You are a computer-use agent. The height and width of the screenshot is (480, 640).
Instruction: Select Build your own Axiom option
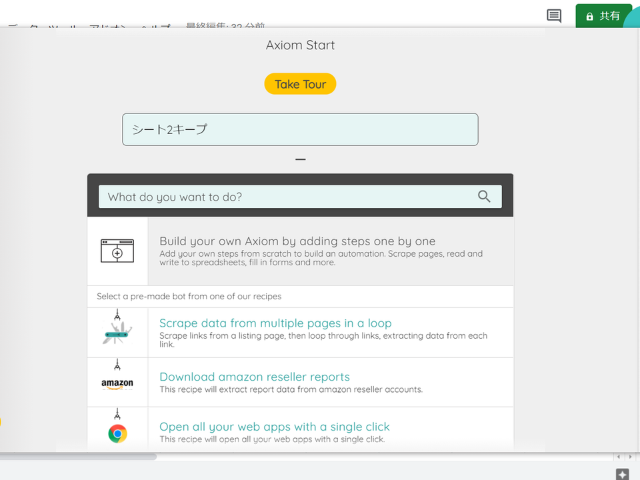(300, 251)
